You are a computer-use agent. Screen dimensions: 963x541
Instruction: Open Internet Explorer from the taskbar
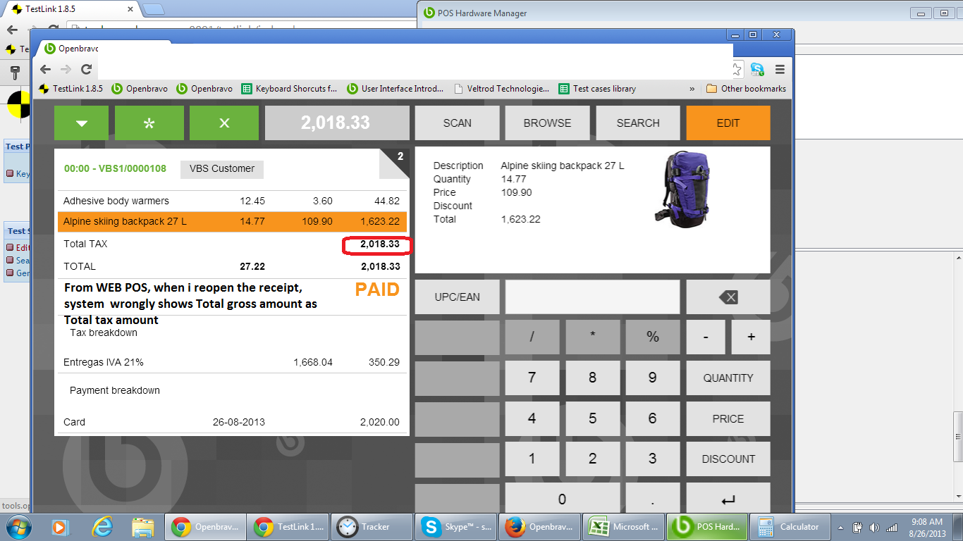(x=102, y=526)
